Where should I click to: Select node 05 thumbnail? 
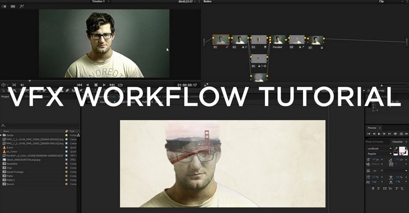coord(259,59)
